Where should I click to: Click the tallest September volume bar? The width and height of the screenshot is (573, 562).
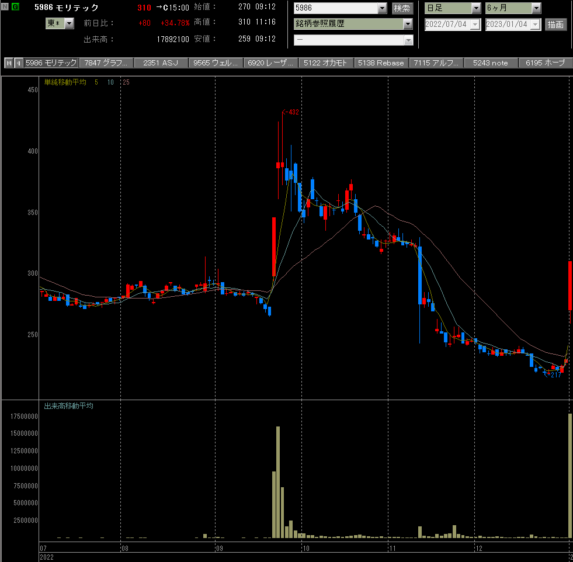pyautogui.click(x=278, y=482)
